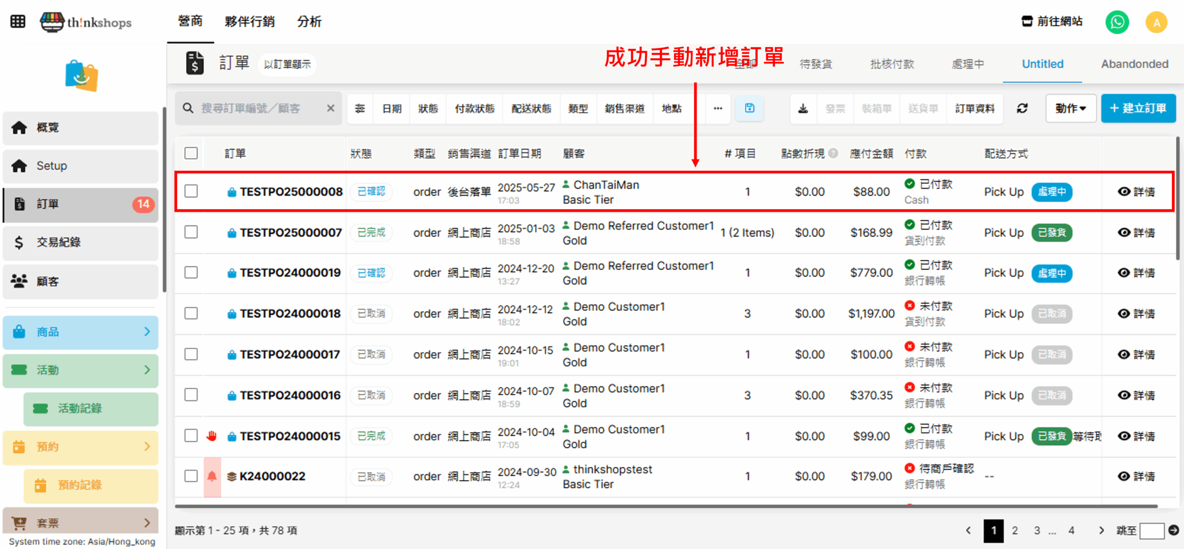Click the refresh orders icon
Image resolution: width=1184 pixels, height=549 pixels.
tap(1022, 109)
